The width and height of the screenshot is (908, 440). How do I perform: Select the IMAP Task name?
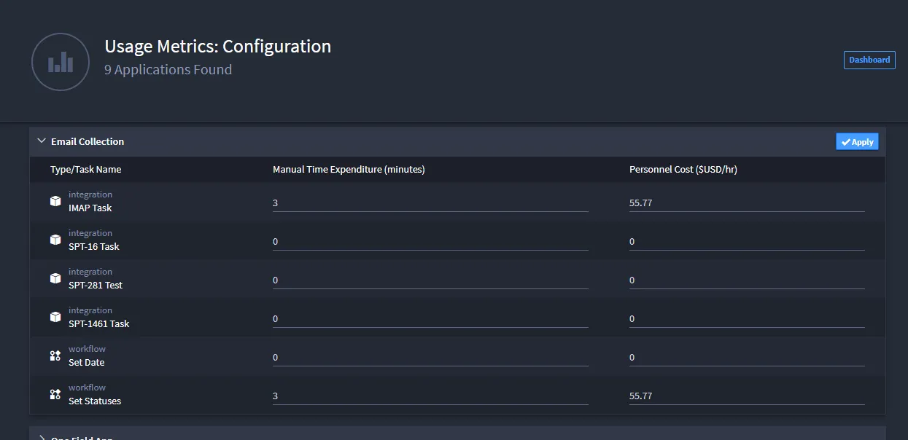click(90, 208)
